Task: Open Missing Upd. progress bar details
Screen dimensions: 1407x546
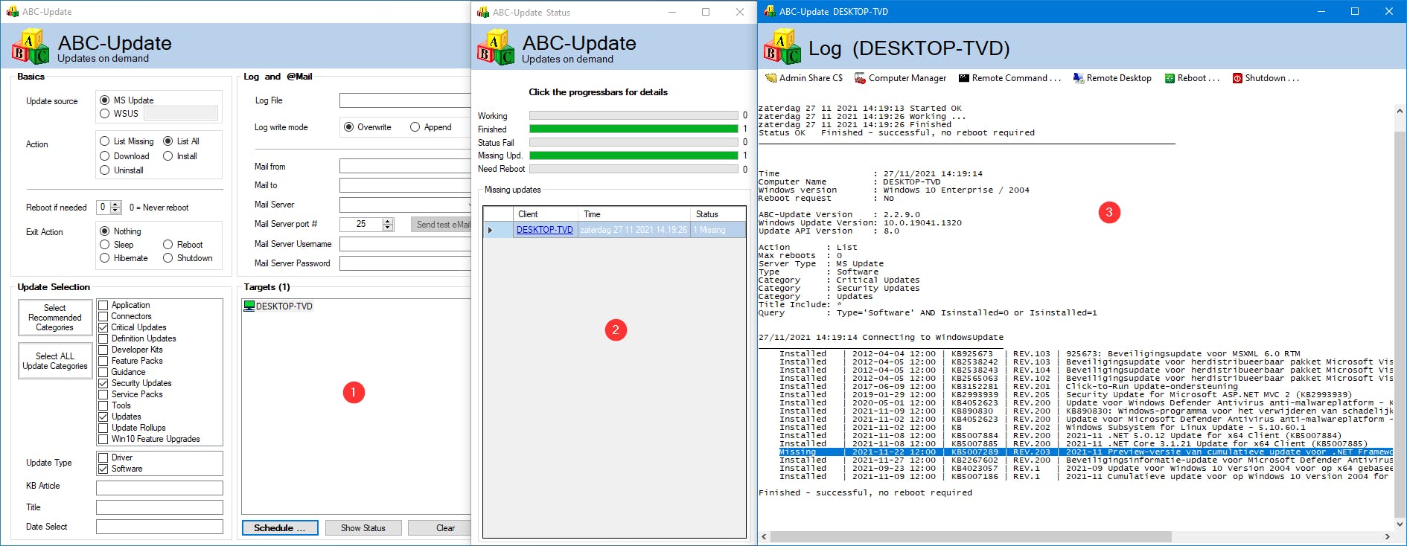Action: point(634,155)
